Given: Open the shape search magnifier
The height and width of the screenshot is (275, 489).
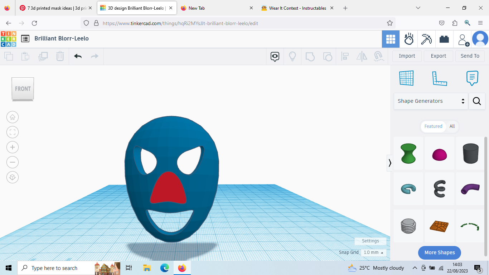Looking at the screenshot, I should (x=477, y=101).
